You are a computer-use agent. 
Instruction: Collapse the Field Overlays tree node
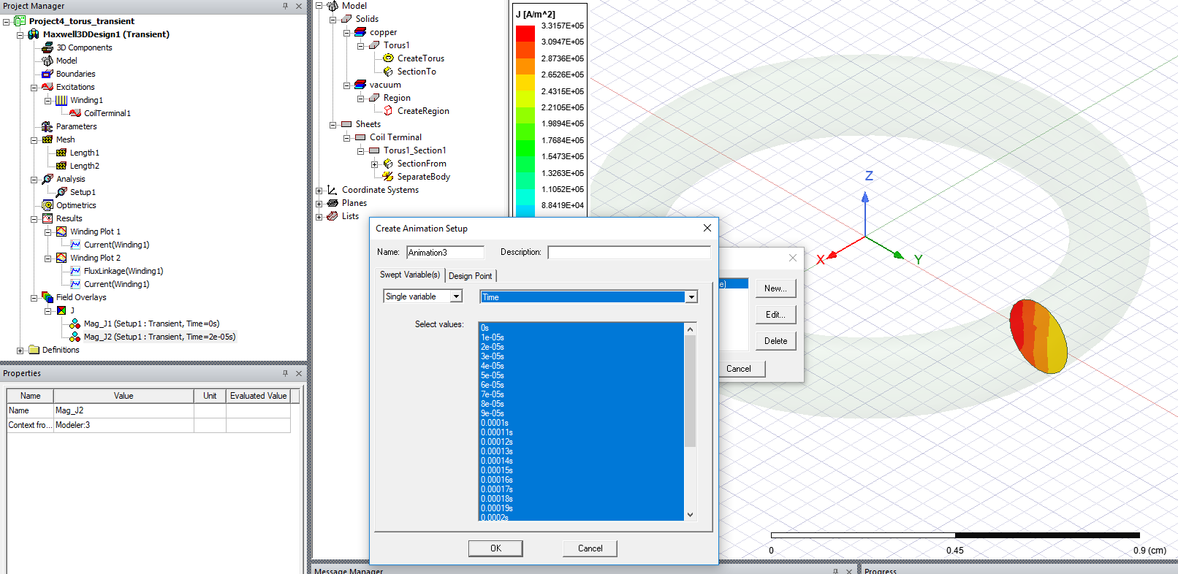click(x=34, y=298)
